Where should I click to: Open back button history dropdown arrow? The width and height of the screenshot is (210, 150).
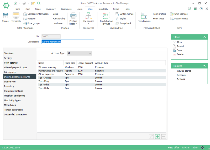pos(20,3)
